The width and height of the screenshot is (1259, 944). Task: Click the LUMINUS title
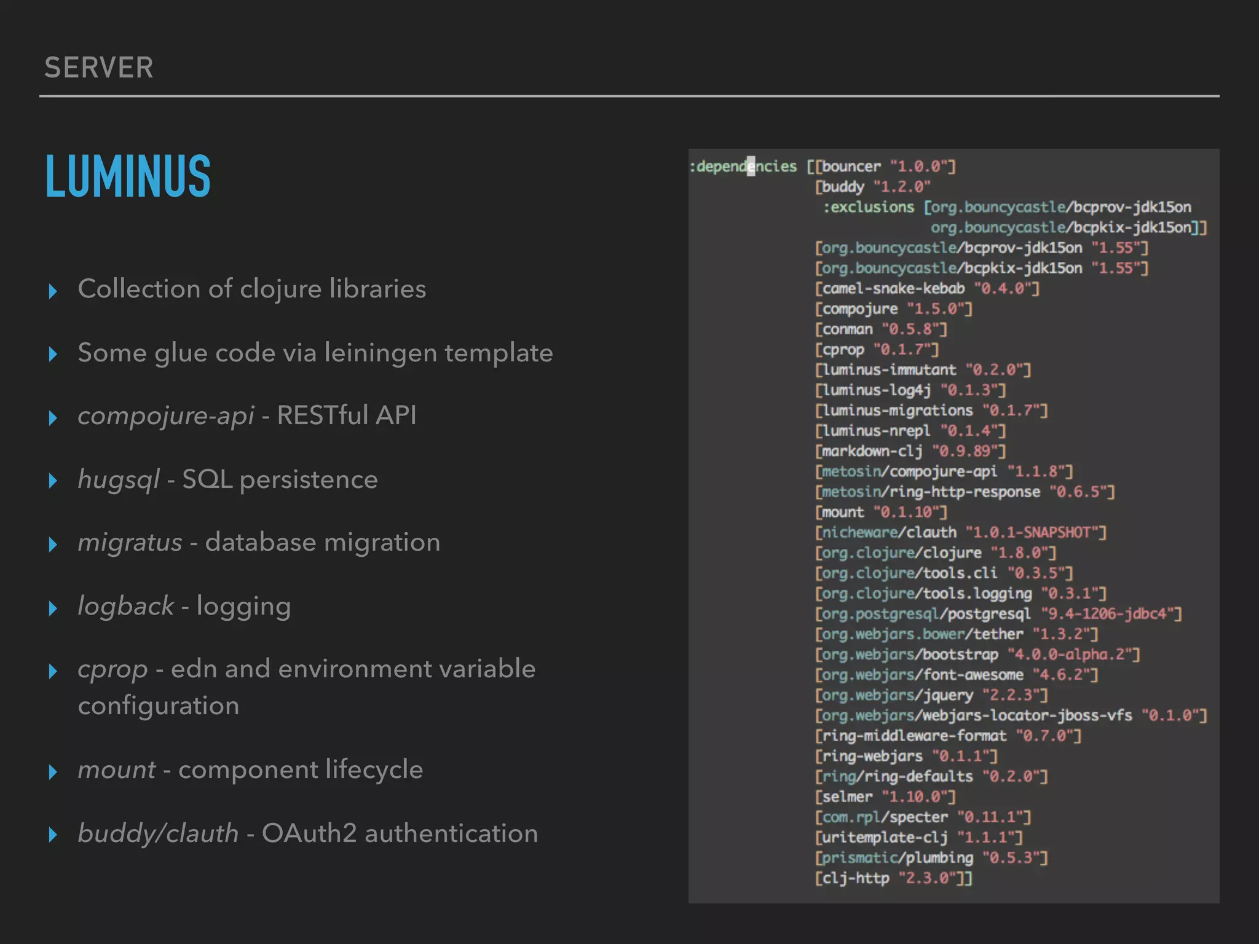pyautogui.click(x=128, y=176)
